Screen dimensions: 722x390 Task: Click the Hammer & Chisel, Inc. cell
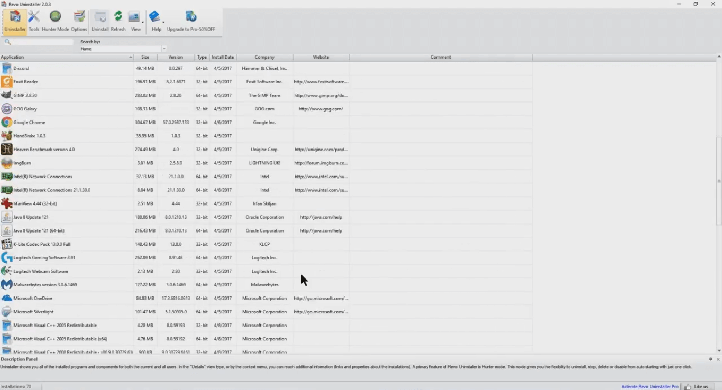(x=264, y=68)
